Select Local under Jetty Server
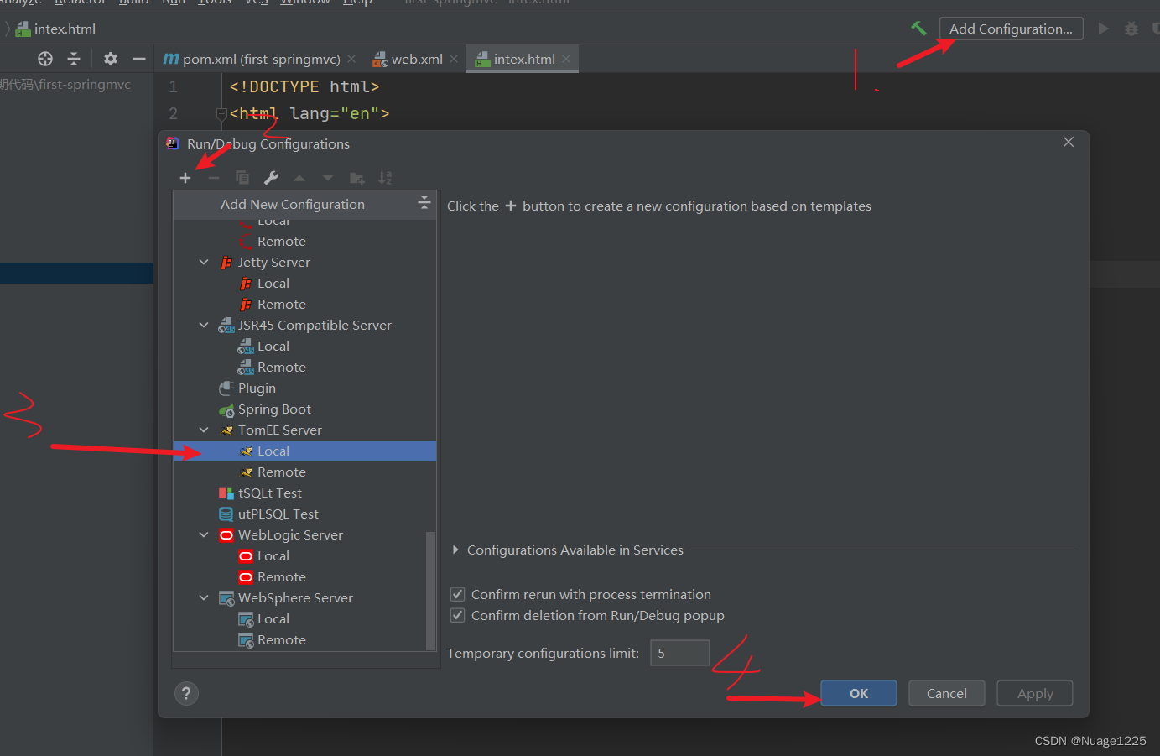1160x756 pixels. [273, 283]
